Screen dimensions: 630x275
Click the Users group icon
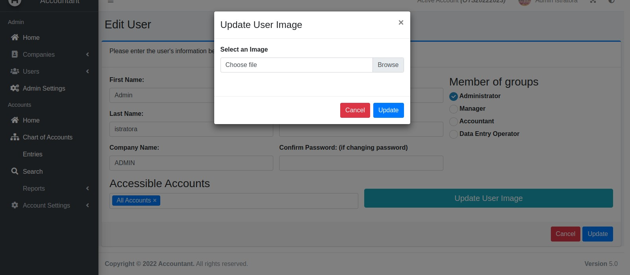pyautogui.click(x=15, y=71)
